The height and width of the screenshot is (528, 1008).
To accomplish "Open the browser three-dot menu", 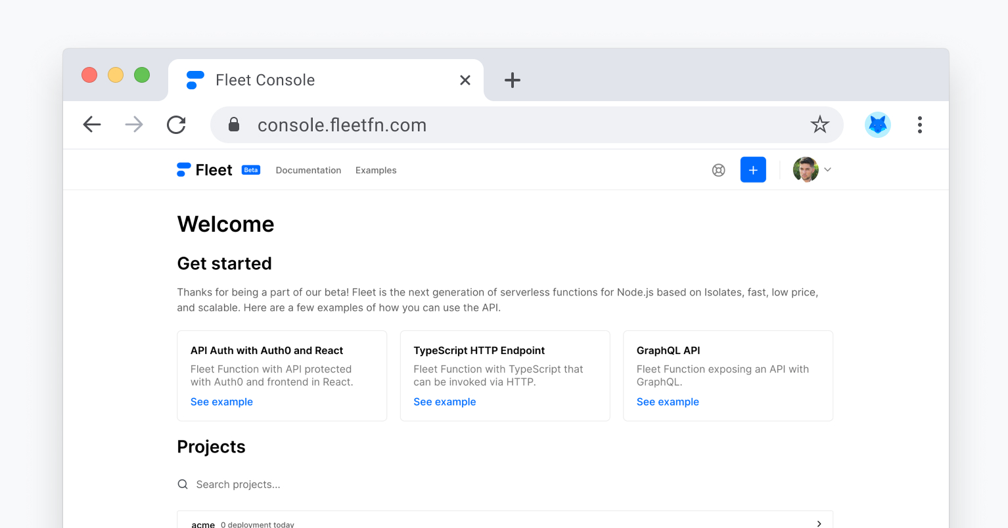I will coord(920,124).
